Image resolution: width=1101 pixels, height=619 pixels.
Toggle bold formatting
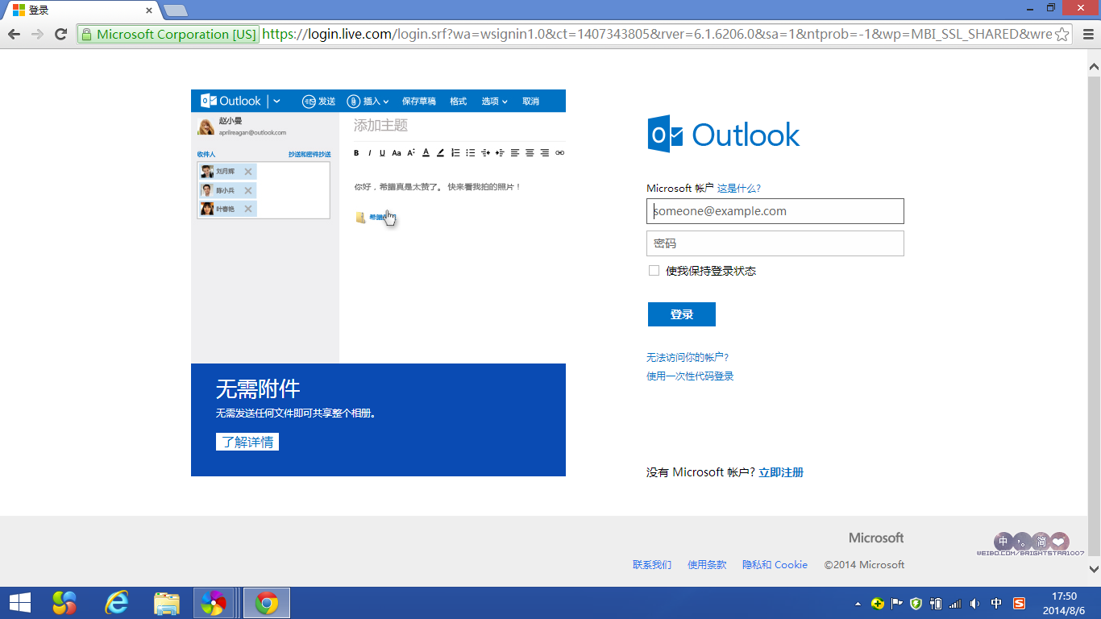tap(357, 152)
